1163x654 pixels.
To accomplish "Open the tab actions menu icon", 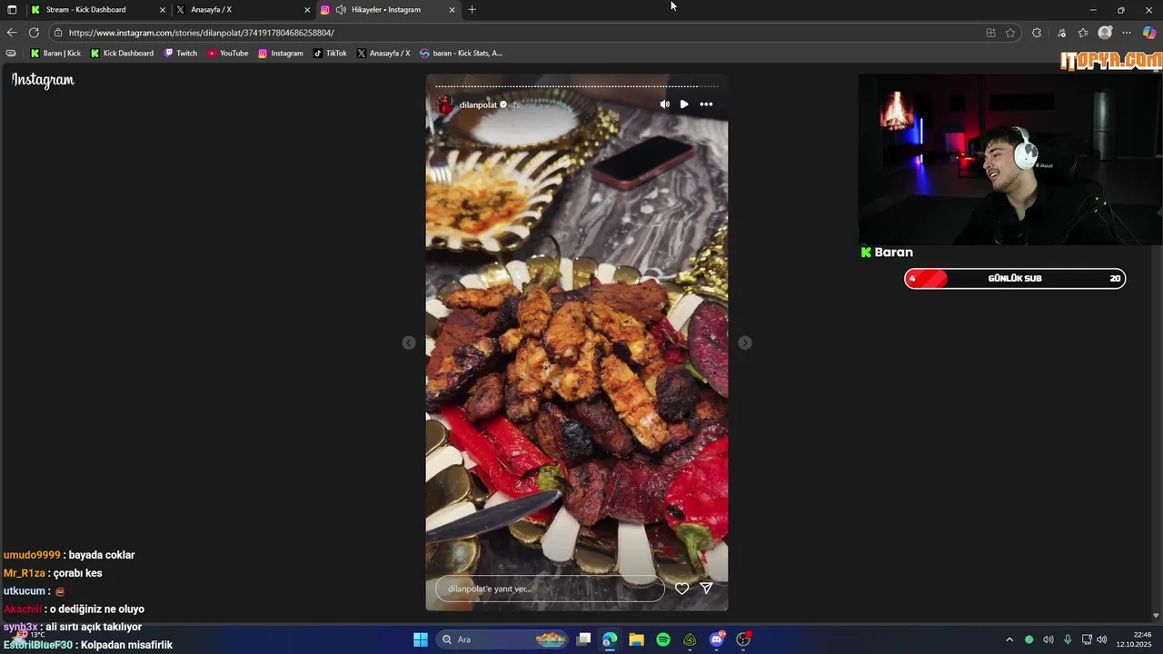I will (x=12, y=10).
